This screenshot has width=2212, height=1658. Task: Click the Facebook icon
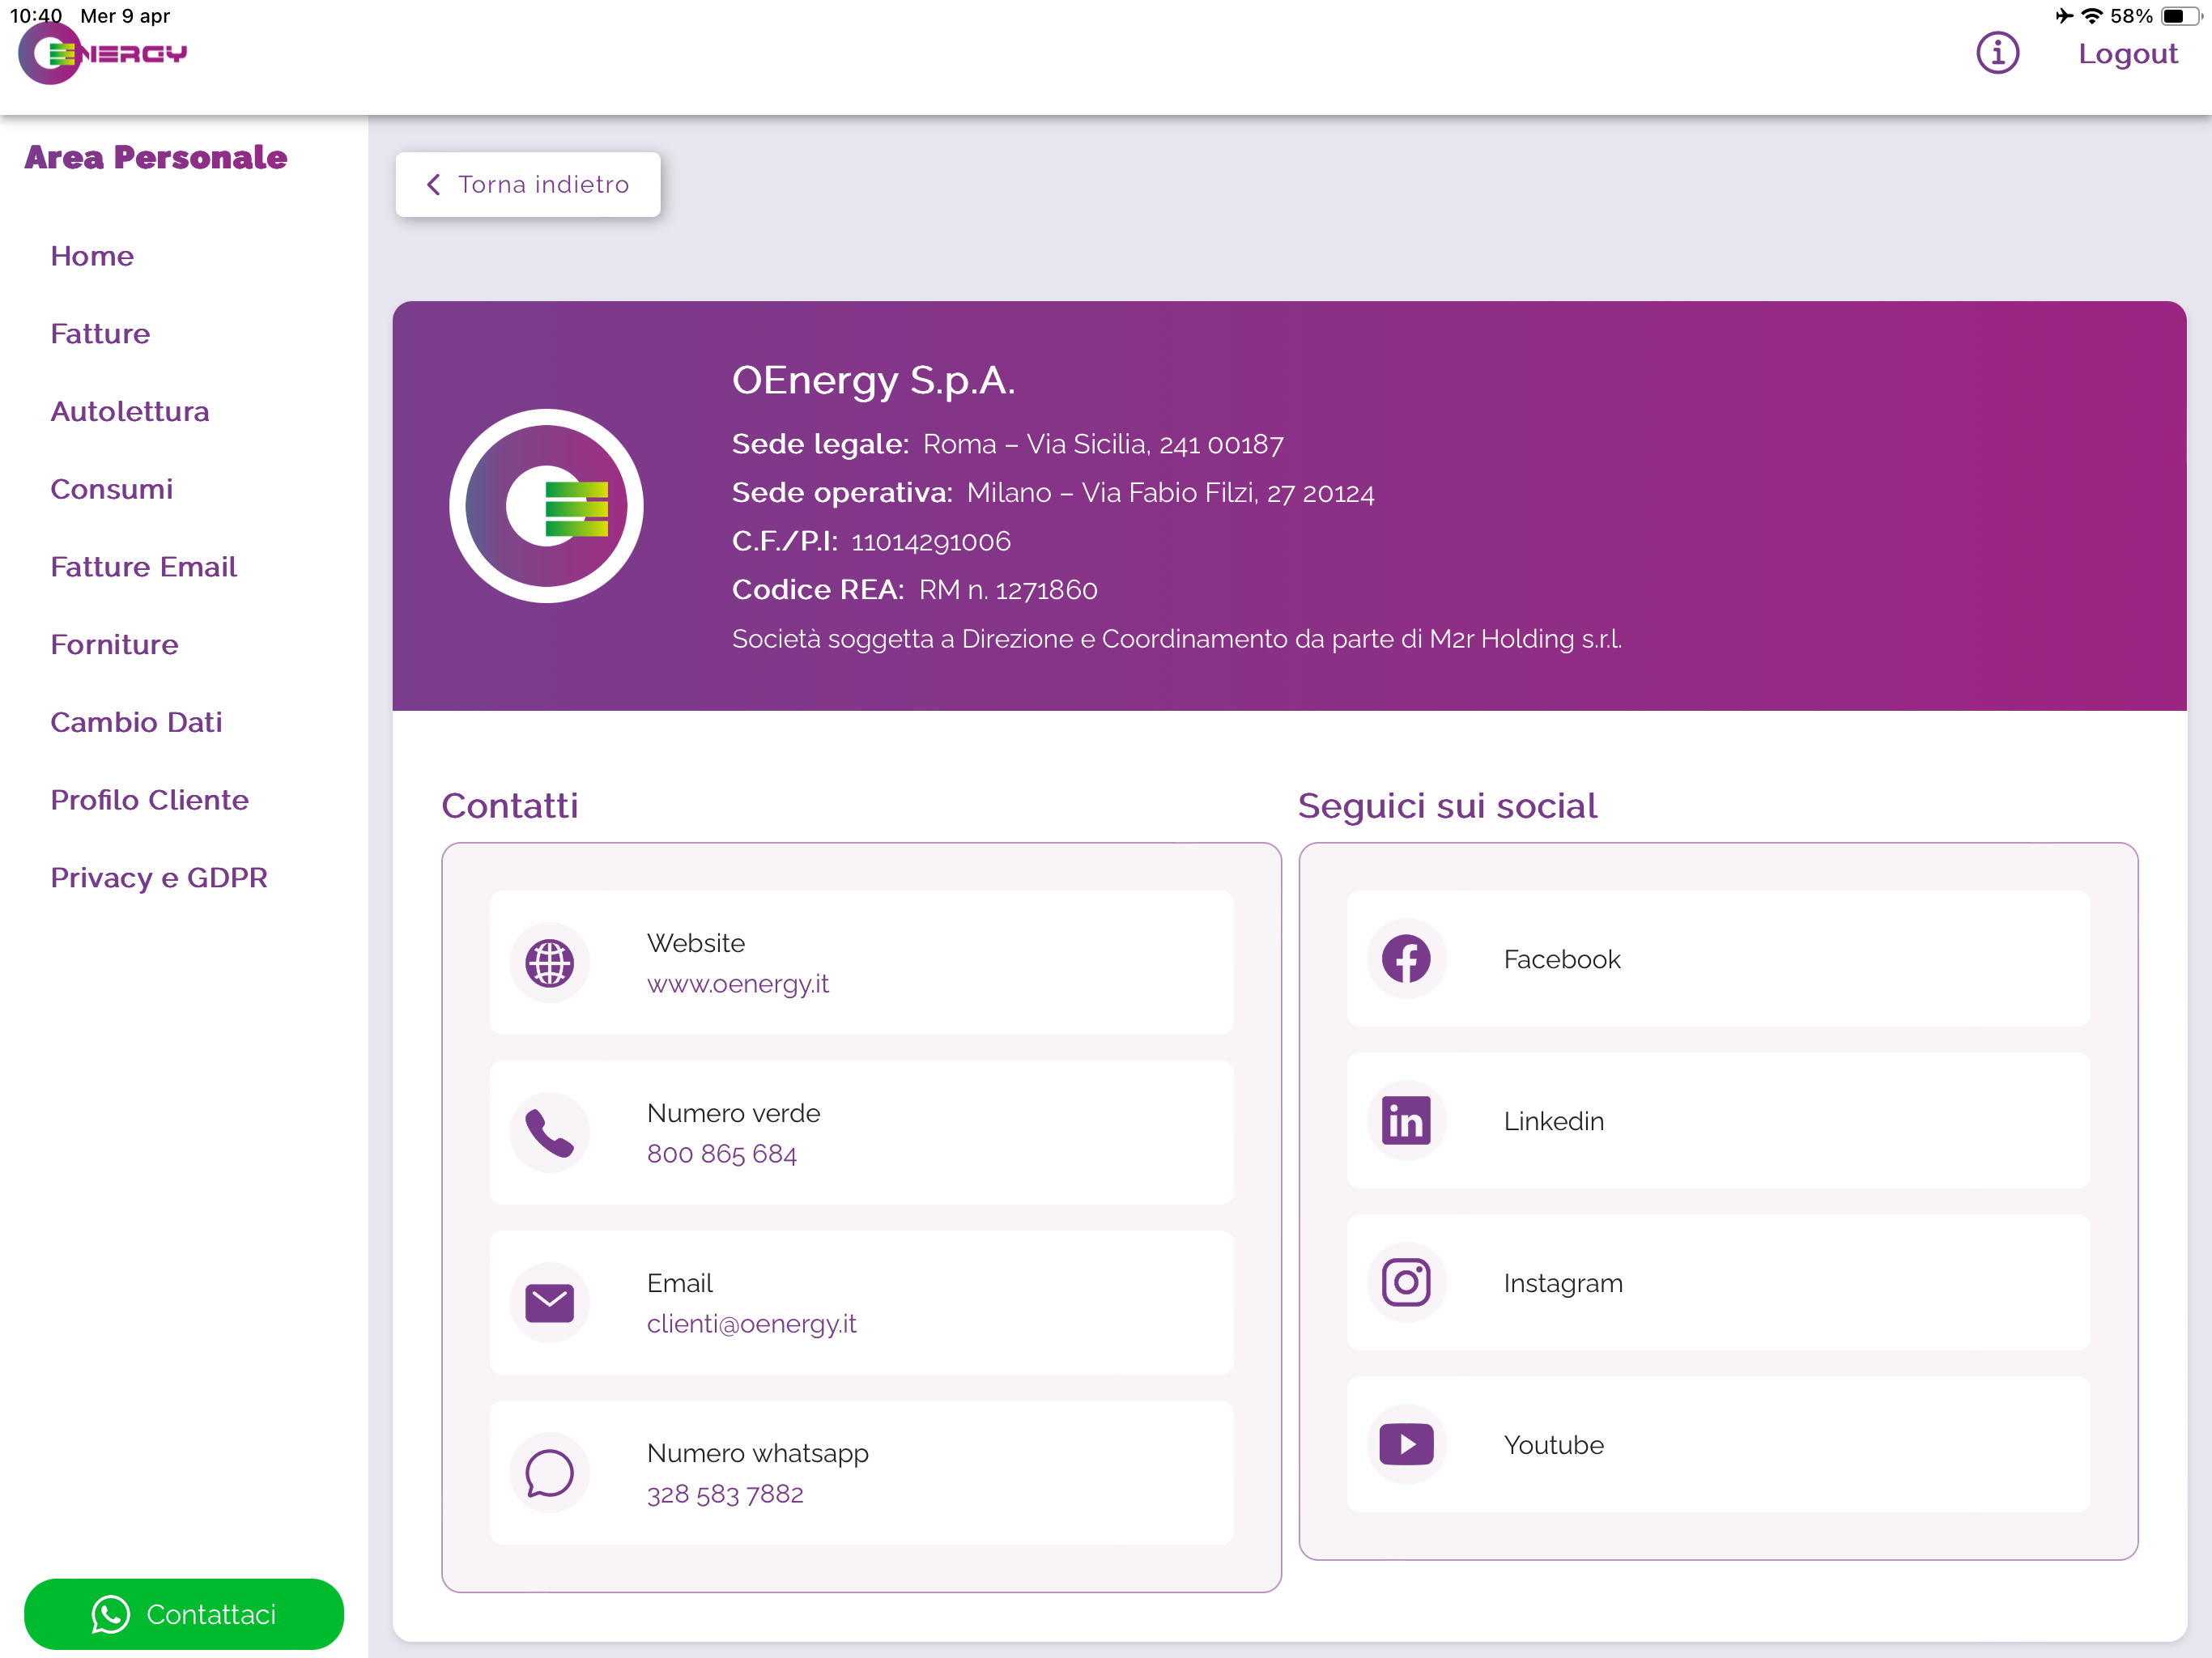[x=1406, y=959]
